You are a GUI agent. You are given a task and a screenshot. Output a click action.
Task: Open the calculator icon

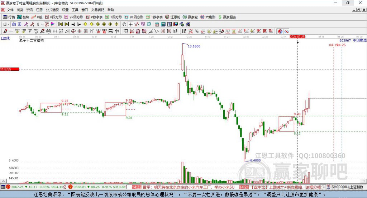pos(163,24)
